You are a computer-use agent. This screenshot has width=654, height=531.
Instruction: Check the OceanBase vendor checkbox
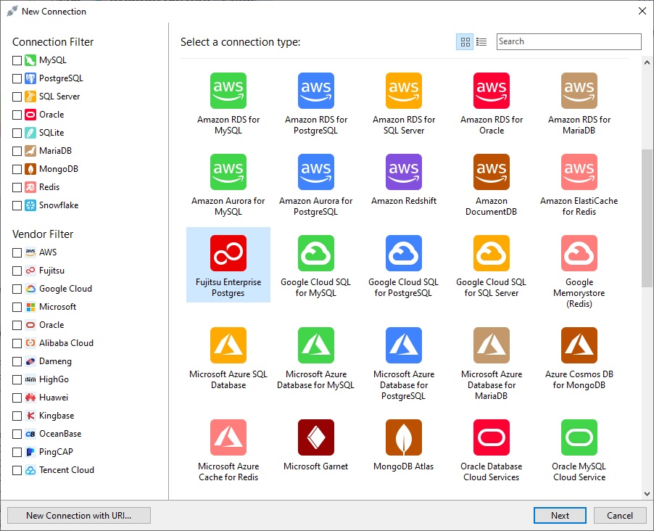click(17, 434)
